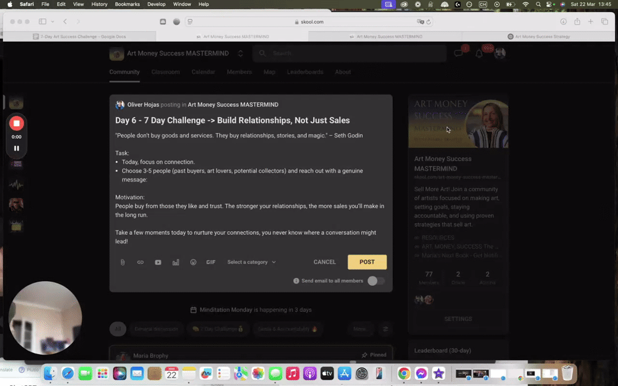
Task: Add a video with the YouTube icon
Action: tap(158, 262)
